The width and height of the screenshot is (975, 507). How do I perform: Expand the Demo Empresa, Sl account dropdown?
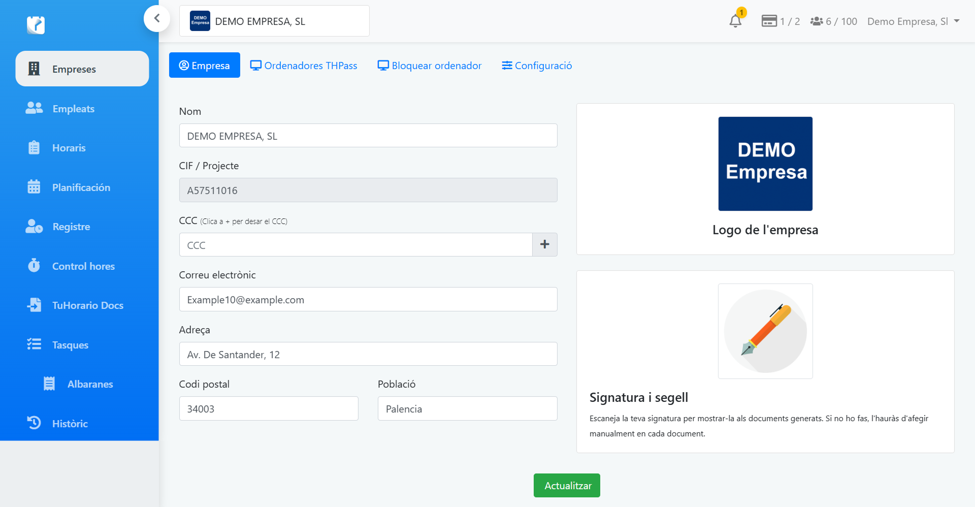click(913, 21)
